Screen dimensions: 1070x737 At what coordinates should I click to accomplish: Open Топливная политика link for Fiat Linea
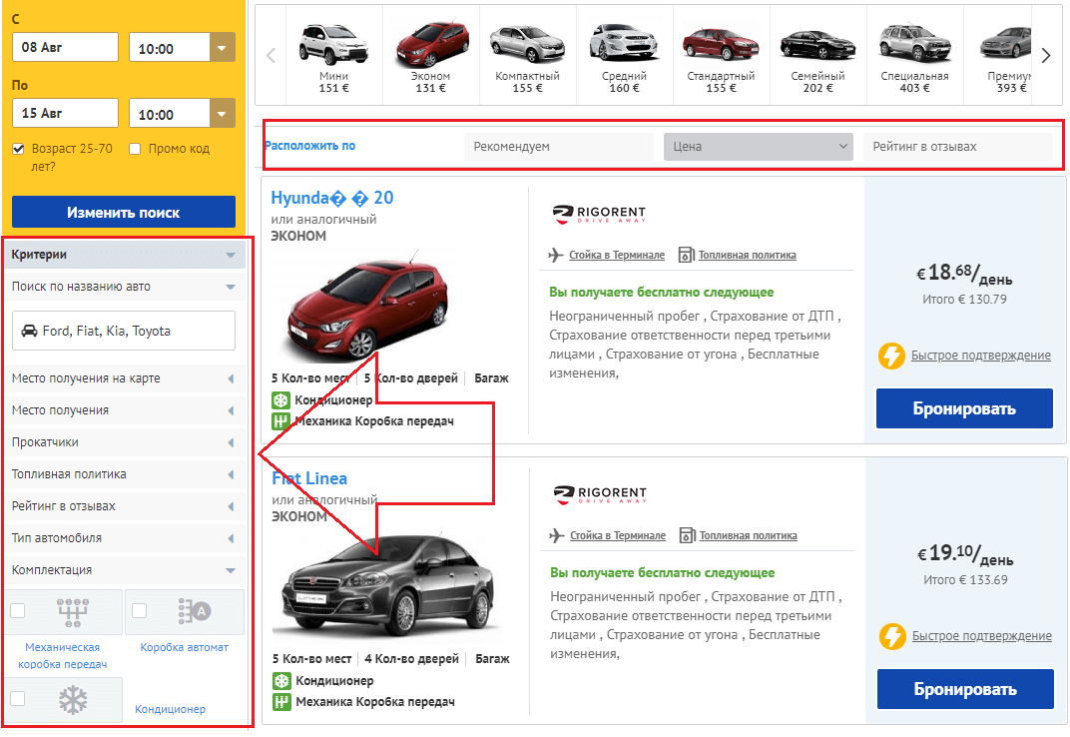(749, 535)
